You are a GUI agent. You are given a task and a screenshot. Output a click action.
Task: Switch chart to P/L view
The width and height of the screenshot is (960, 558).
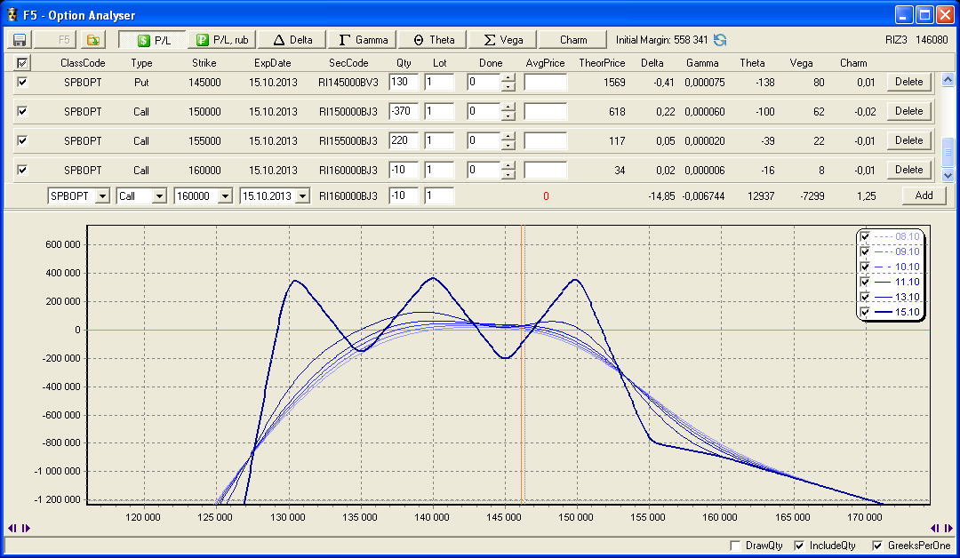tap(153, 40)
